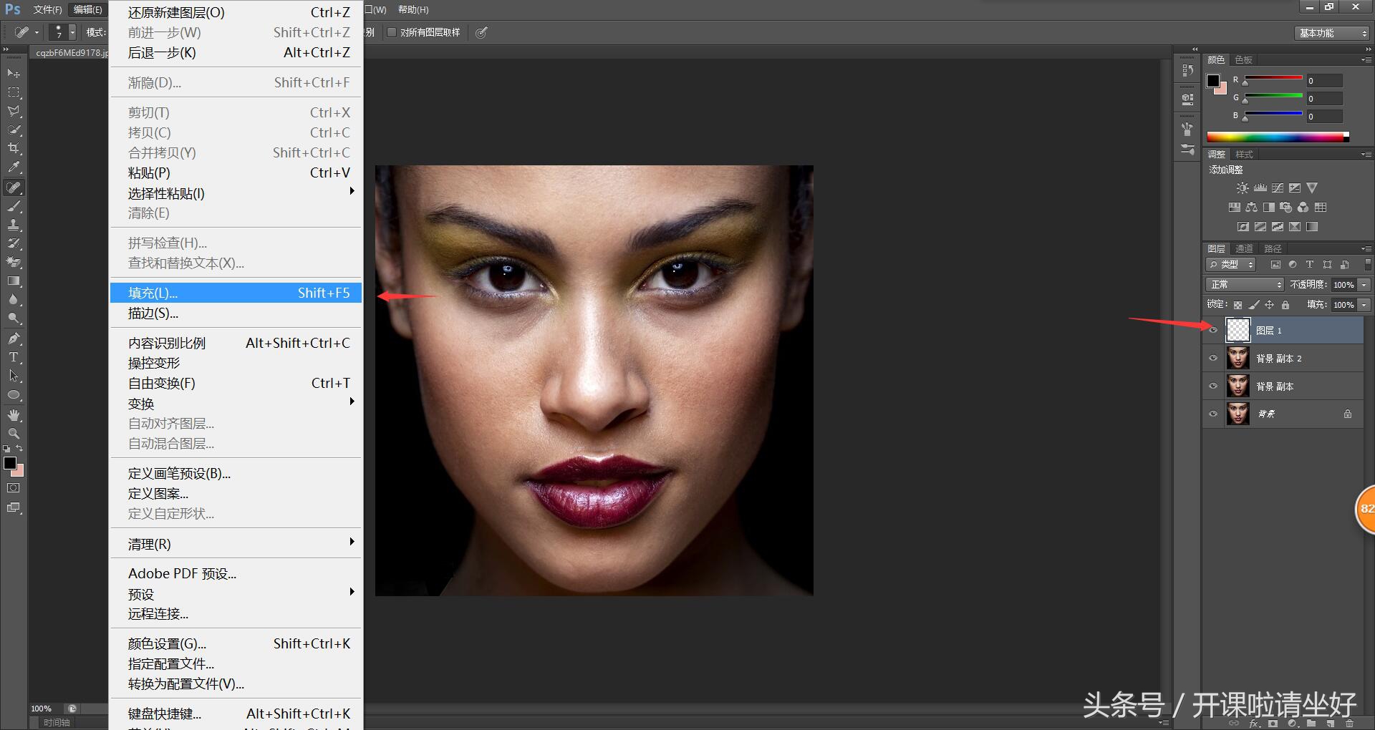This screenshot has height=730, width=1375.
Task: Select the Pen tool
Action: 14,339
